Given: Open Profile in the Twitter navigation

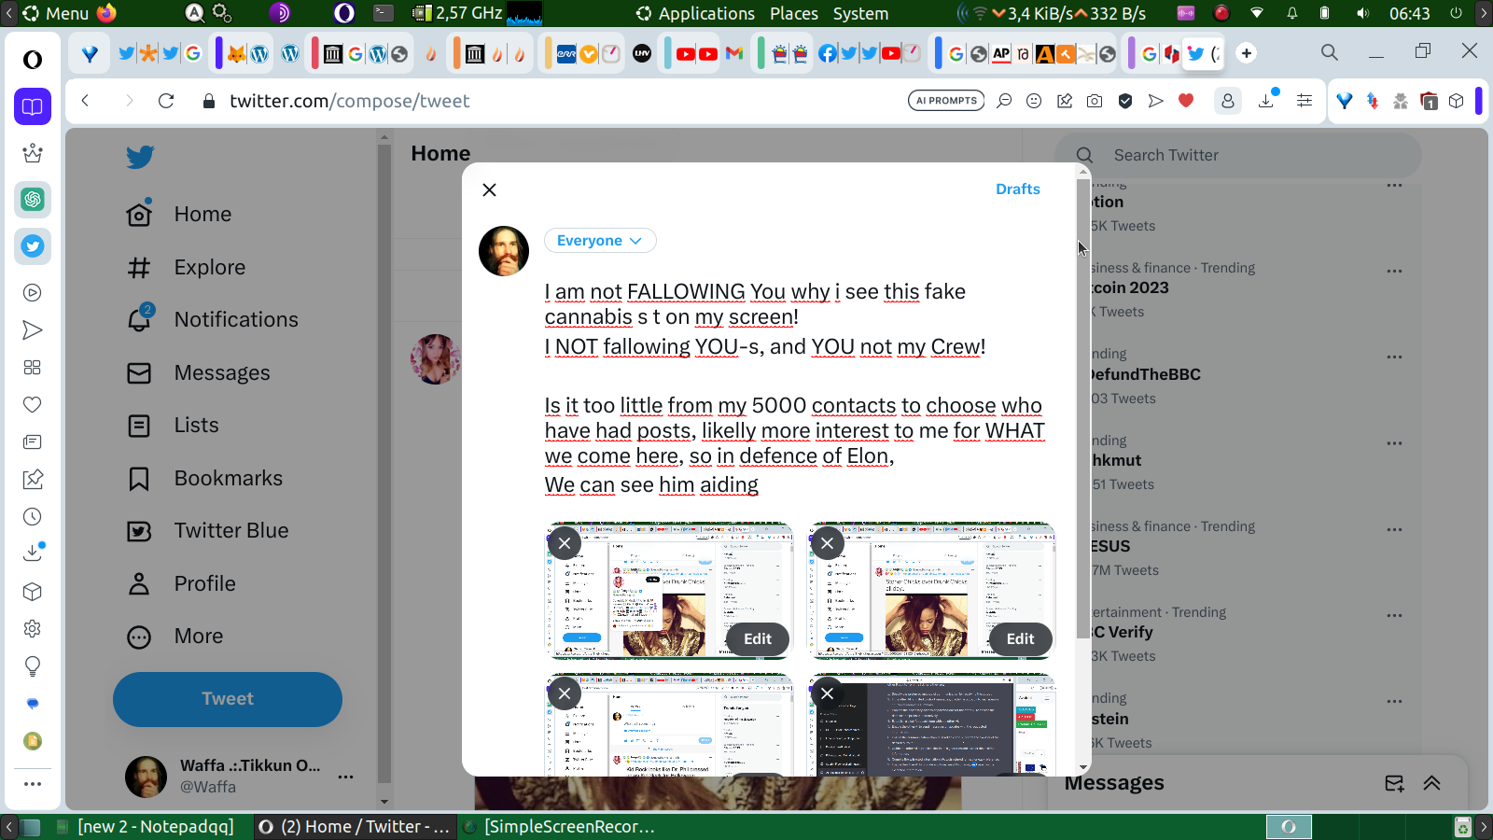Looking at the screenshot, I should (181, 584).
